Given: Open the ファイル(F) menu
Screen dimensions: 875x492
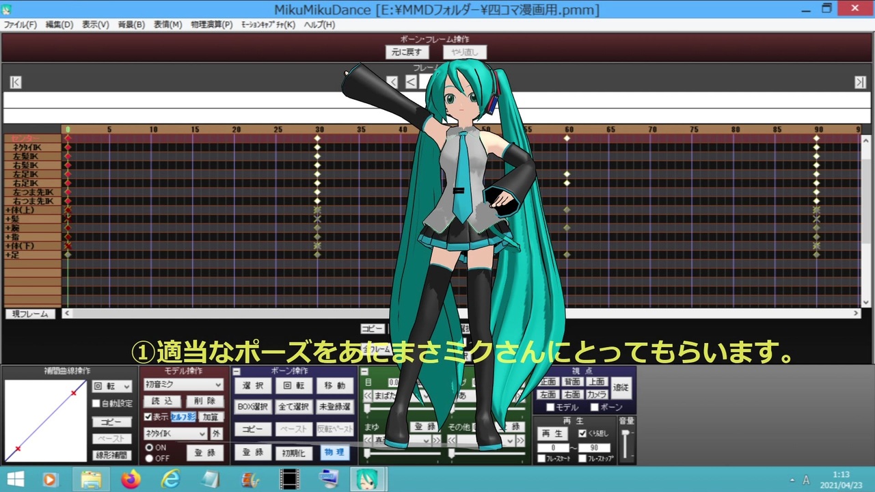Looking at the screenshot, I should point(21,25).
